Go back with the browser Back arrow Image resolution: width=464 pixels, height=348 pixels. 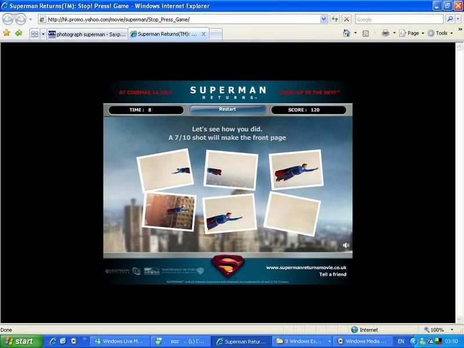8,19
